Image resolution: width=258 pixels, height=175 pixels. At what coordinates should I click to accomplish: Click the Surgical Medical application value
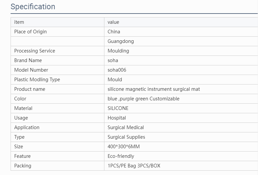click(126, 127)
